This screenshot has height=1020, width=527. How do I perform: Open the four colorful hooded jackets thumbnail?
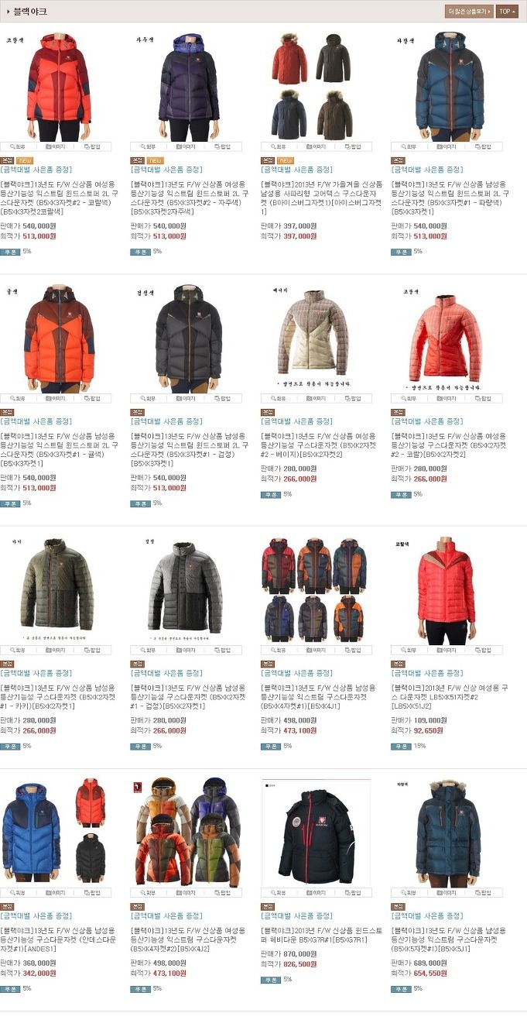coord(187,832)
